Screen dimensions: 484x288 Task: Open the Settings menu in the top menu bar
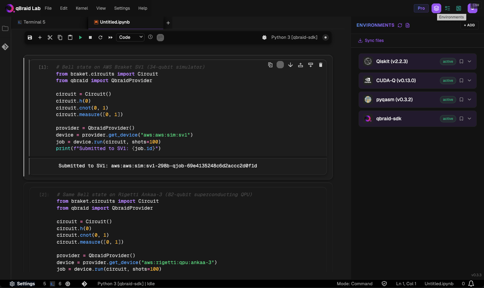(x=122, y=8)
